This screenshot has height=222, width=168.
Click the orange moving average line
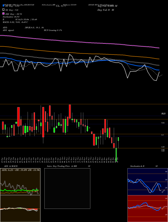(x=79, y=53)
